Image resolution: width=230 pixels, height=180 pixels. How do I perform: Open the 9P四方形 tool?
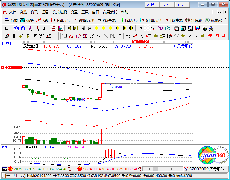pyautogui.click(x=84, y=20)
